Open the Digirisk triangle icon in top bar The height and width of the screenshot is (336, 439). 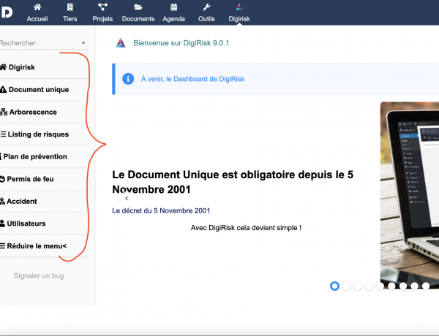[239, 7]
